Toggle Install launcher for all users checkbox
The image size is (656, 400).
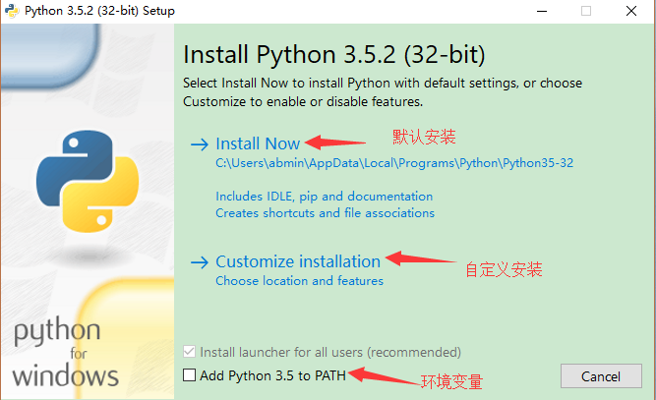pos(189,352)
